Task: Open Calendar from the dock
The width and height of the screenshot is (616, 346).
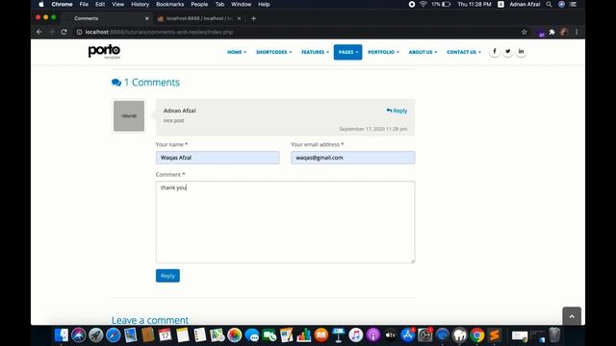Action: (x=165, y=335)
